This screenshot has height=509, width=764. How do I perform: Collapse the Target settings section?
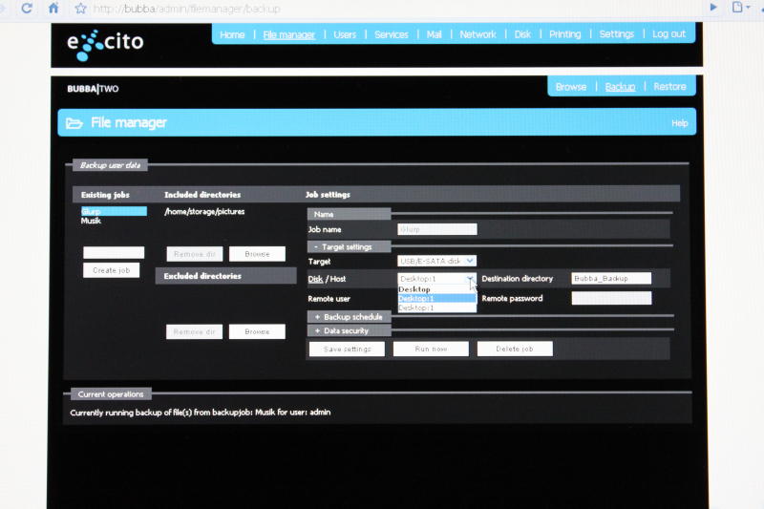click(x=348, y=247)
